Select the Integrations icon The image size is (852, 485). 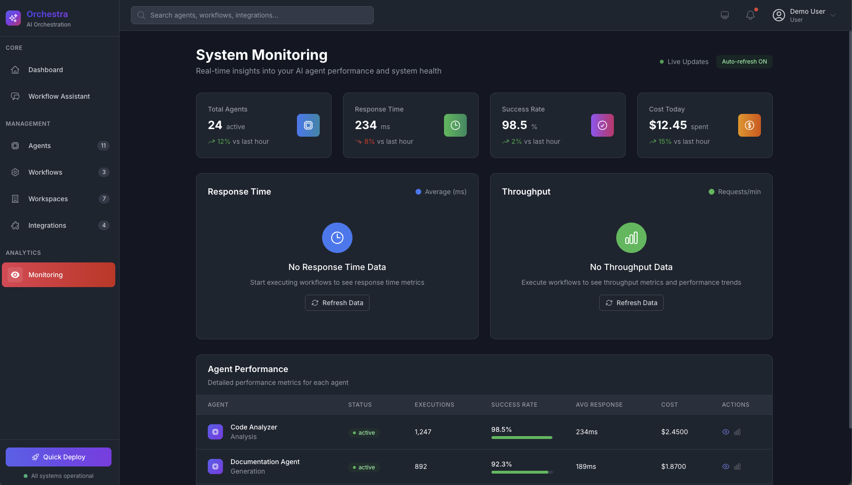16,225
